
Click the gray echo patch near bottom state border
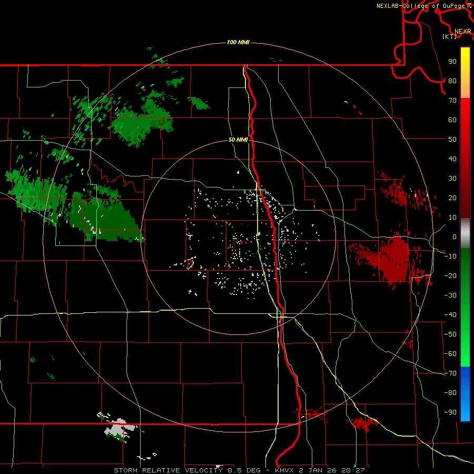tap(120, 428)
